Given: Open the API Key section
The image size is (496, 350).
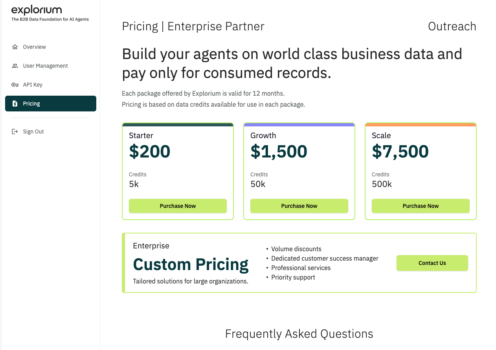Looking at the screenshot, I should [x=33, y=85].
